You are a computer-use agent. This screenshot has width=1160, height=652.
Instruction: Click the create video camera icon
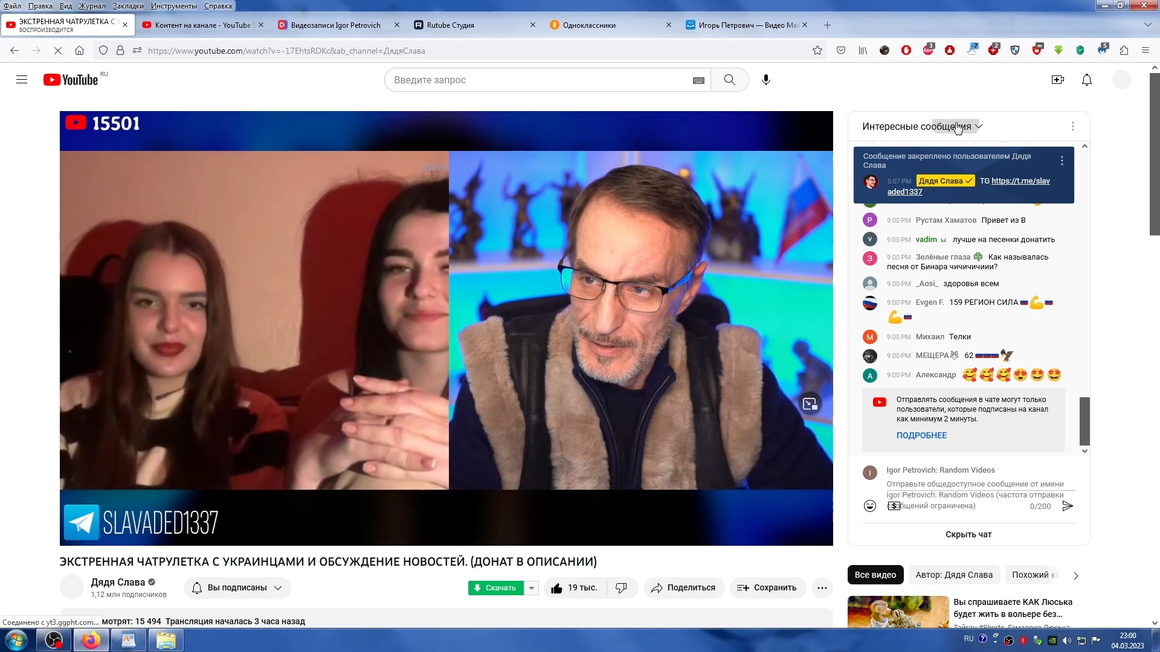(x=1057, y=80)
